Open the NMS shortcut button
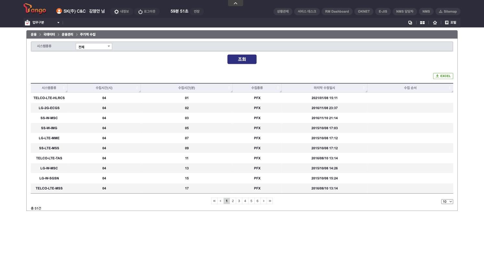484x263 pixels. pyautogui.click(x=426, y=11)
